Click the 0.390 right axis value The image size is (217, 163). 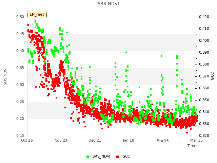coord(204,52)
